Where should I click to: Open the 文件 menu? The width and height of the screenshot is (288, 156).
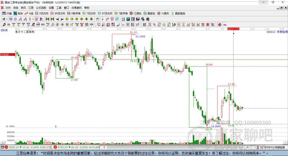coord(8,8)
